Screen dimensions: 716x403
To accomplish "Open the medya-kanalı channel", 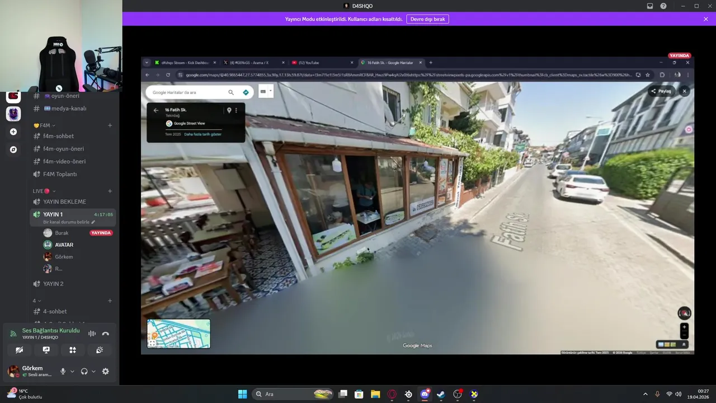I will [73, 108].
